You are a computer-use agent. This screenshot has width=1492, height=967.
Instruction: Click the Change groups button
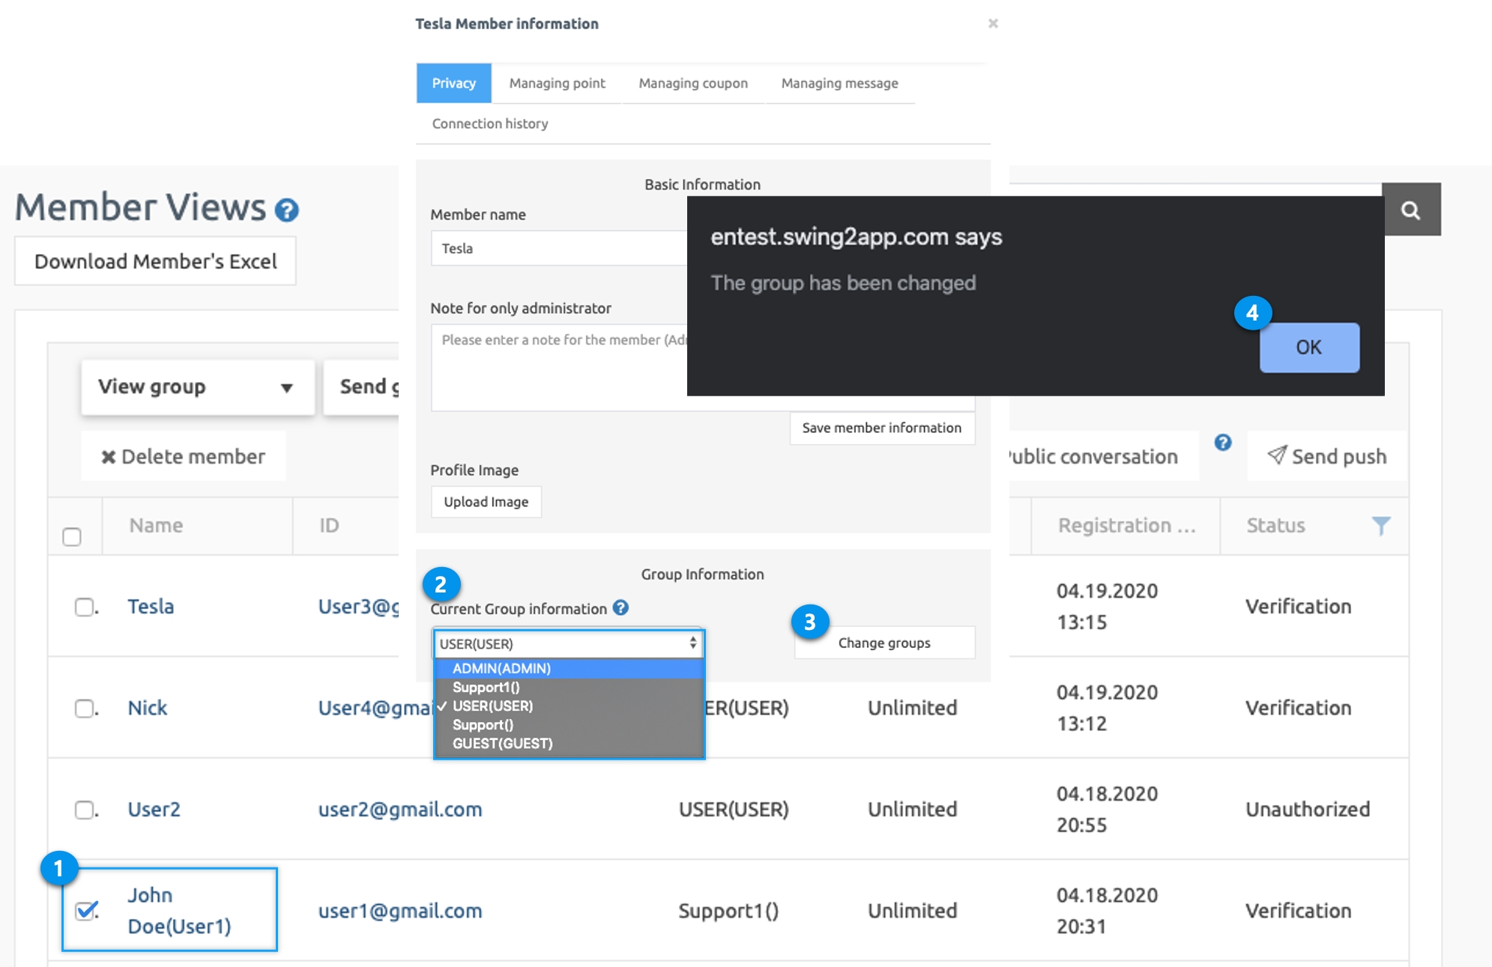(884, 643)
